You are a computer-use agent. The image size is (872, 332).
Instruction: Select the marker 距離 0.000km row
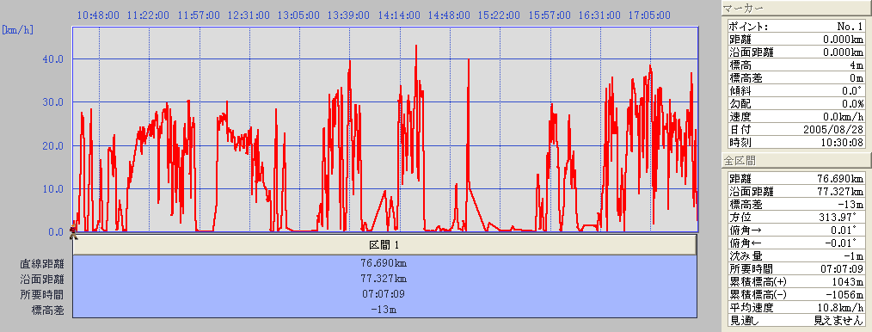click(x=796, y=40)
